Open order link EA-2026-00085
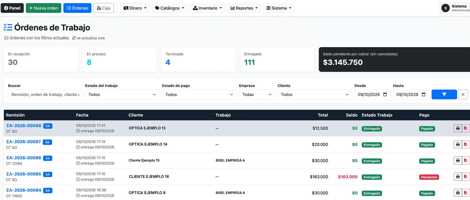Image resolution: width=470 pixels, height=200 pixels. (24, 174)
